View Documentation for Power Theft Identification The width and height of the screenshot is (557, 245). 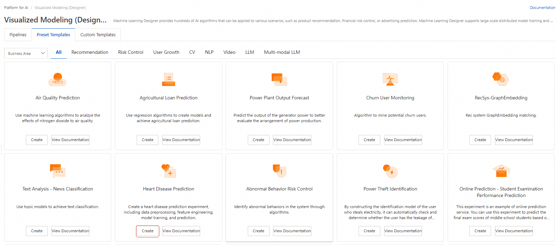[403, 231]
